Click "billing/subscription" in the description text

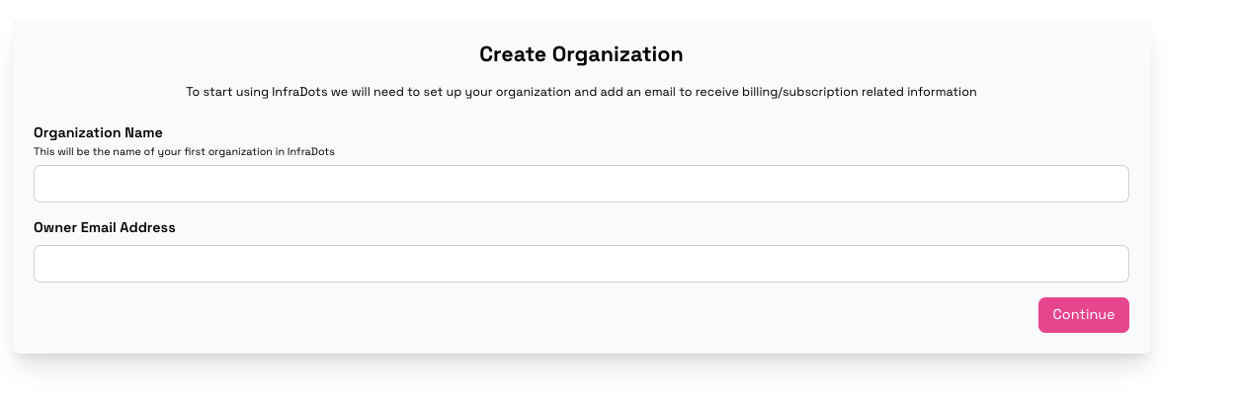(799, 92)
